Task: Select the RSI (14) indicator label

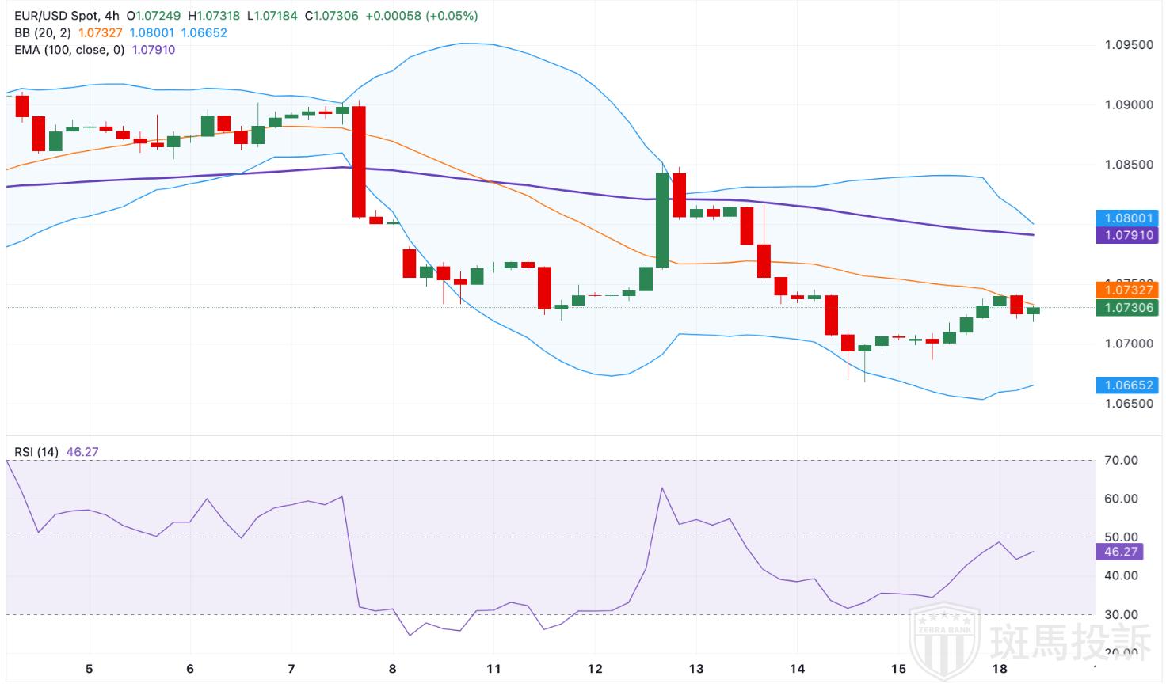Action: (36, 452)
